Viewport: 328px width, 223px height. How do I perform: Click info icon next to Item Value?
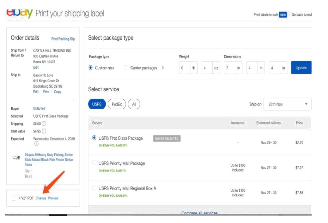(44, 131)
